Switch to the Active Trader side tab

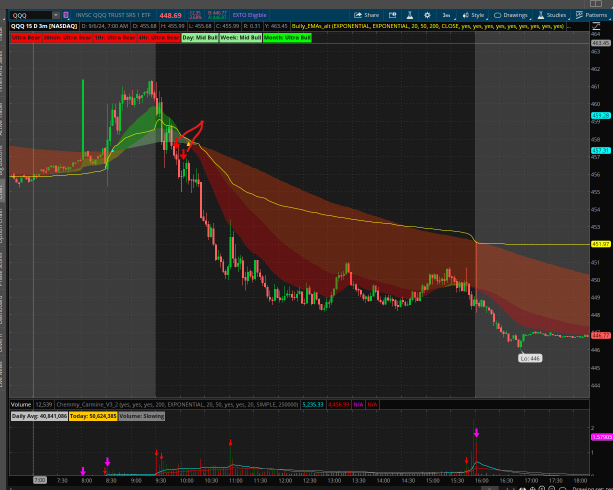[2, 118]
